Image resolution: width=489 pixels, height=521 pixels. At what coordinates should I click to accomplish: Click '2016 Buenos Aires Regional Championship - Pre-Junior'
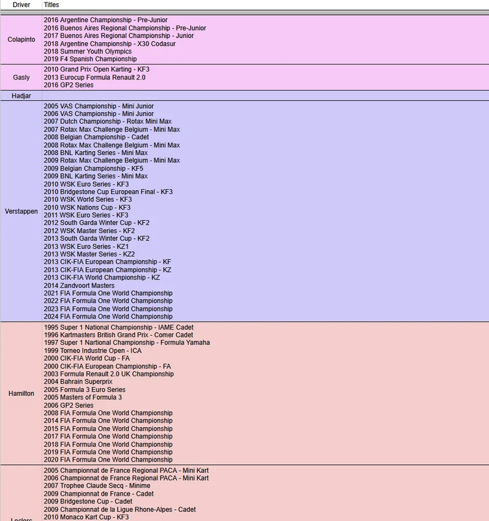[125, 28]
